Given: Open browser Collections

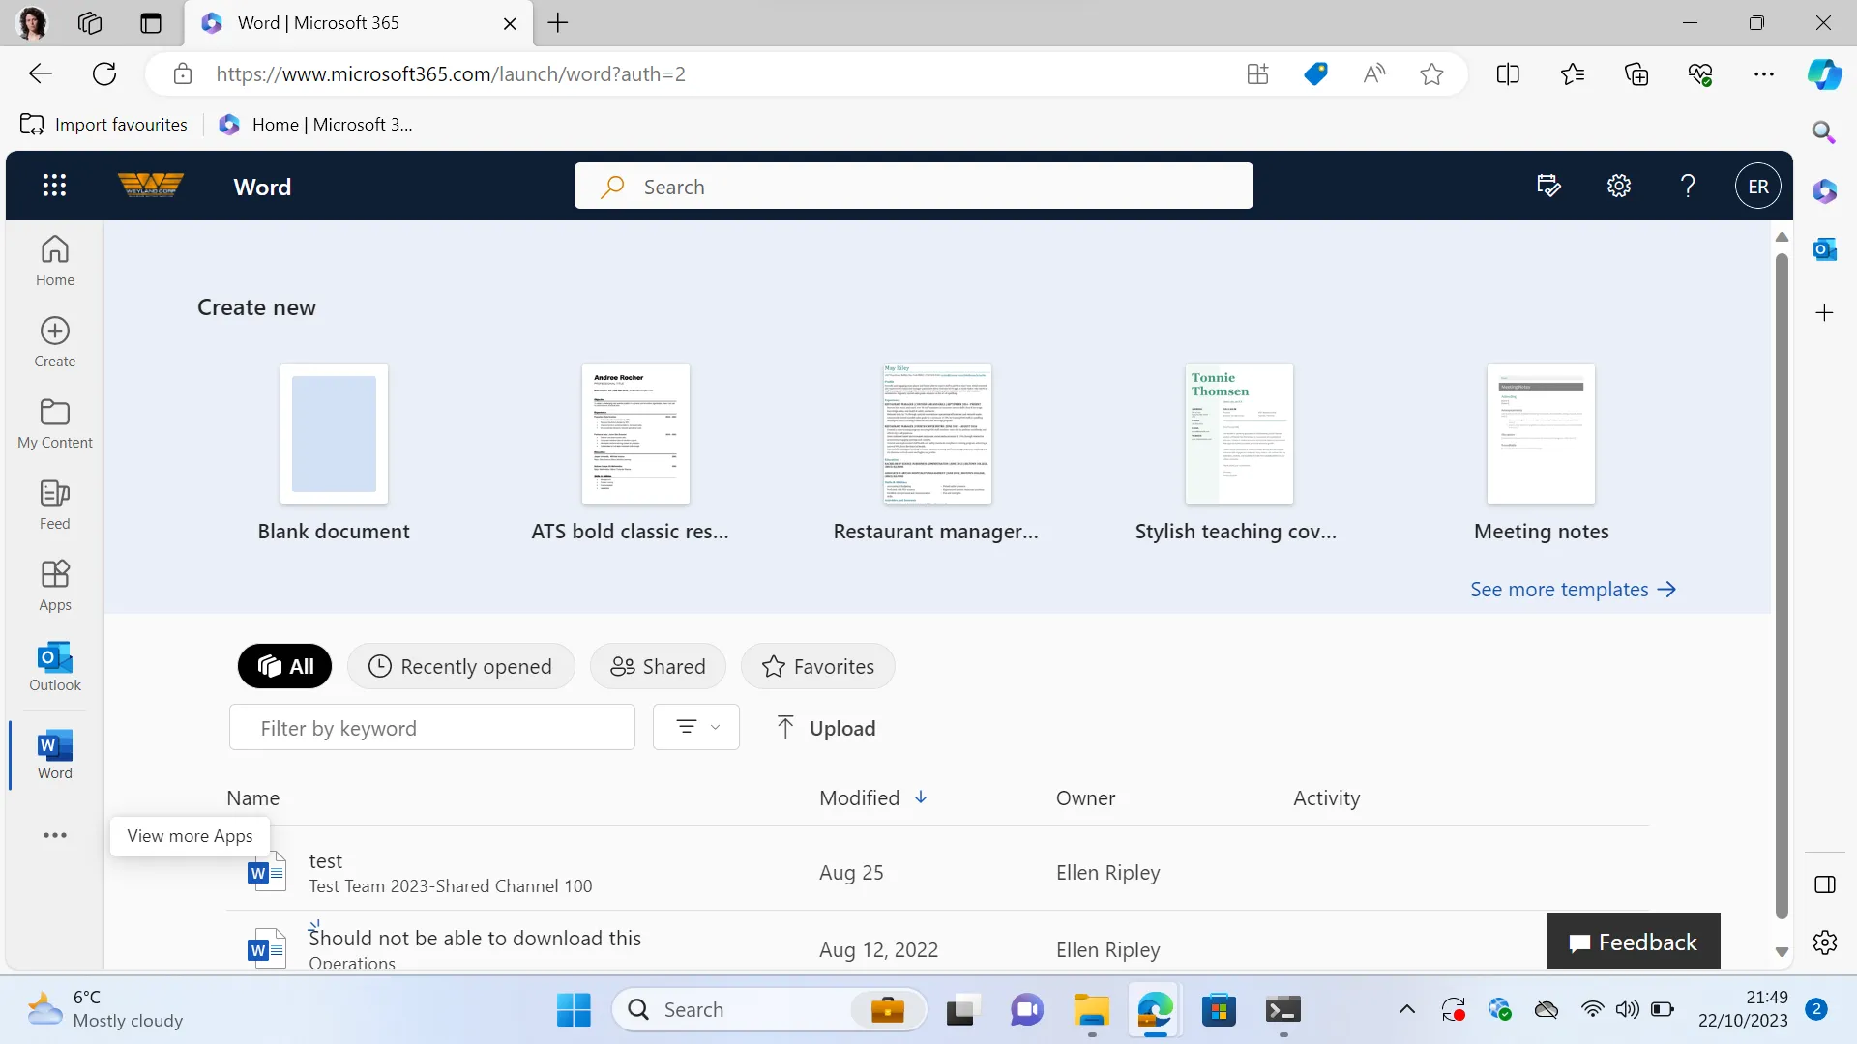Looking at the screenshot, I should point(1636,74).
